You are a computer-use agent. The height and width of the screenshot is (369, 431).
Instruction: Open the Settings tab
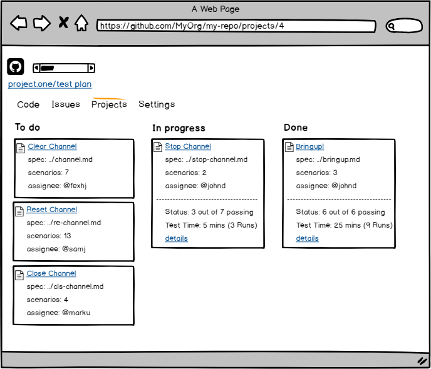pos(157,104)
